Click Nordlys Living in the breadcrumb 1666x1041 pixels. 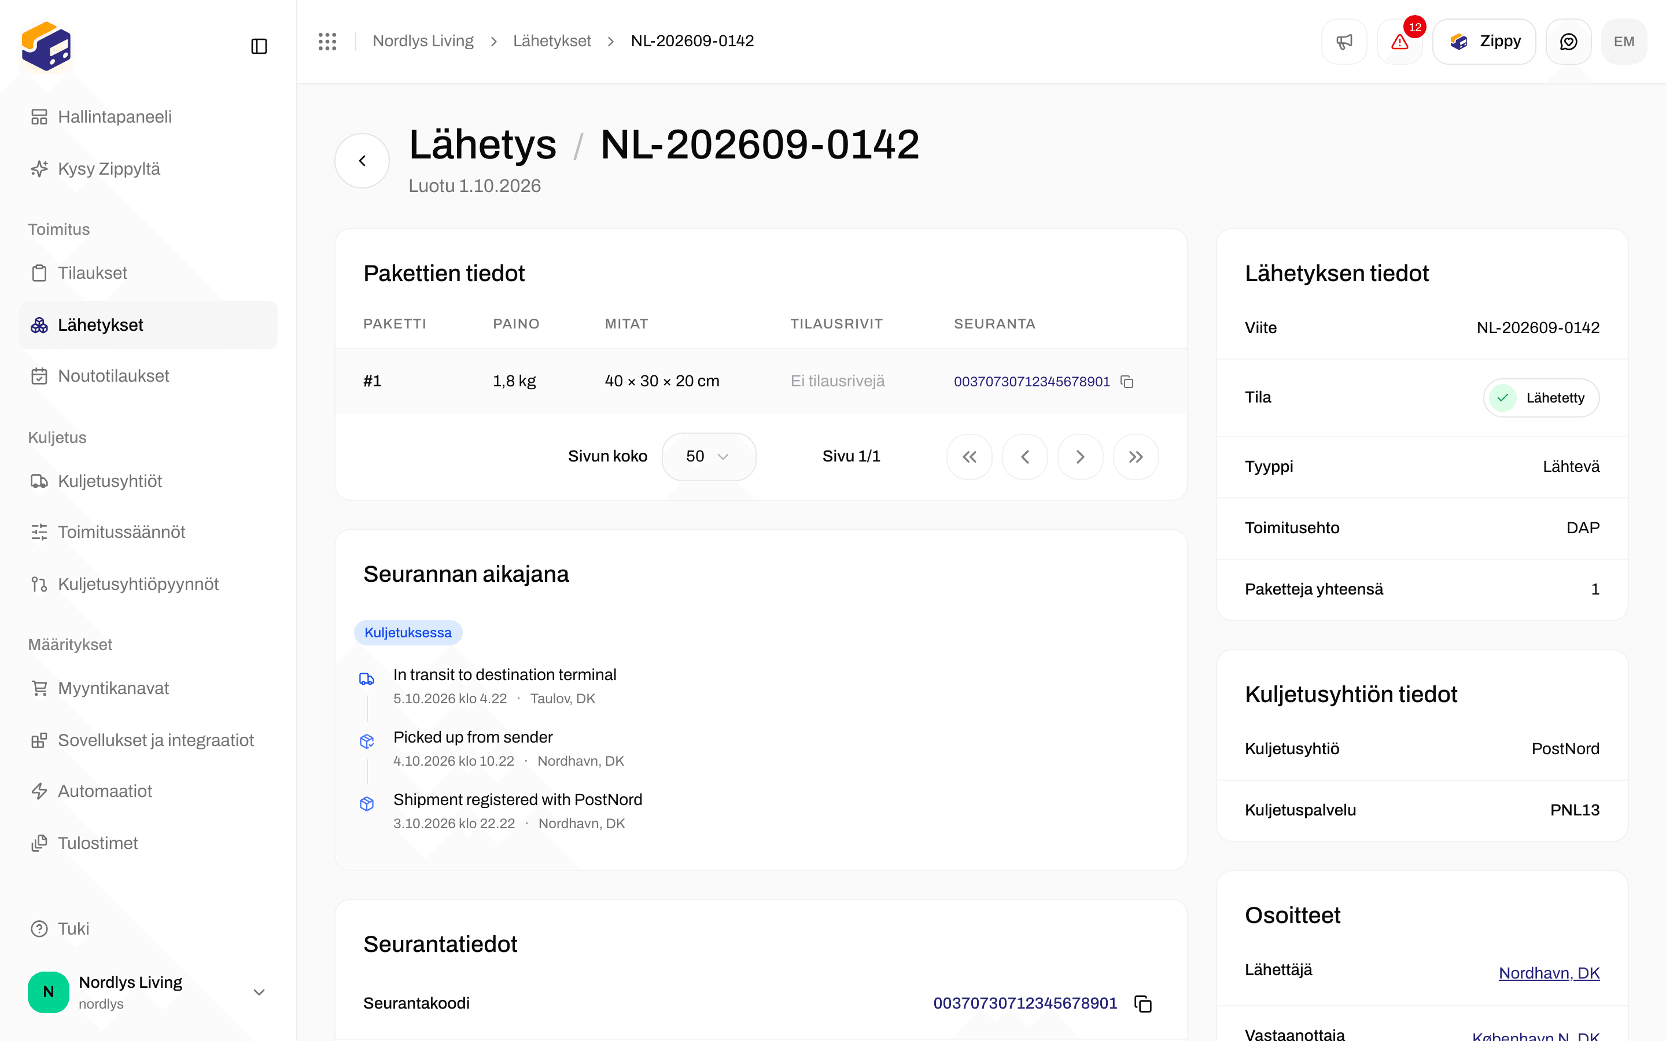pyautogui.click(x=423, y=41)
